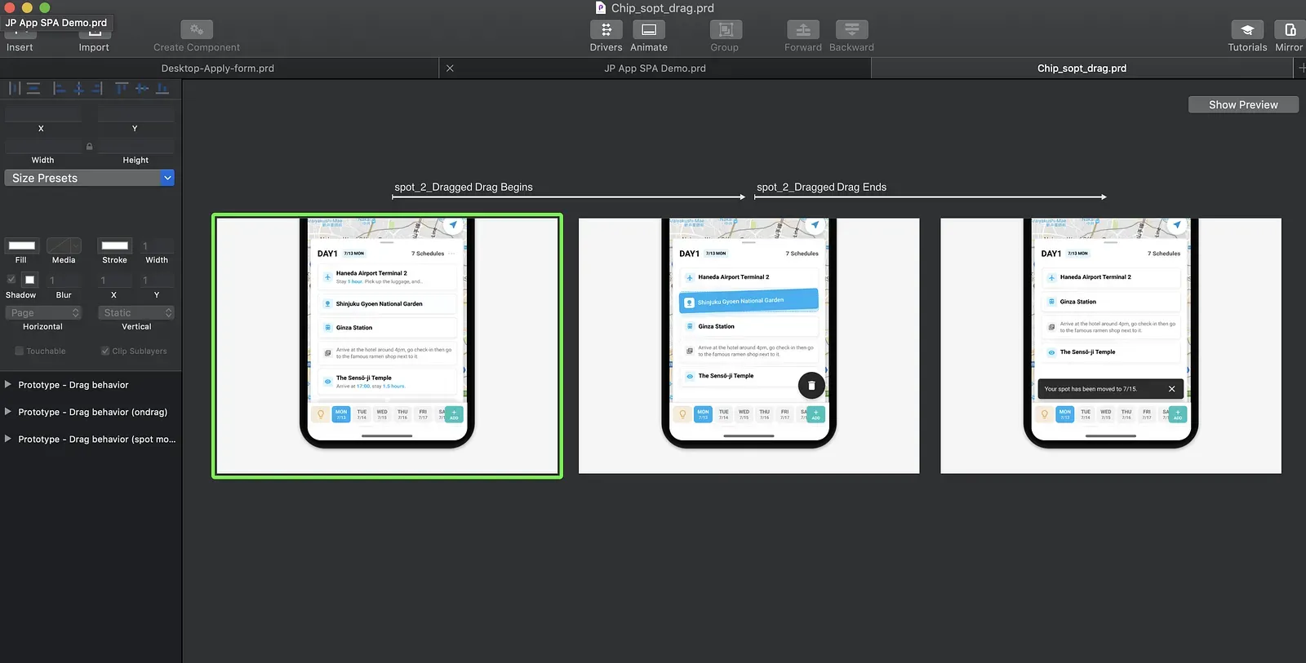Click the Create Component icon

pyautogui.click(x=197, y=30)
